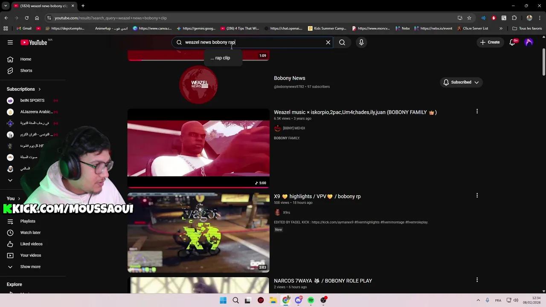Open the Bobony News channel name
The height and width of the screenshot is (307, 546).
click(290, 78)
